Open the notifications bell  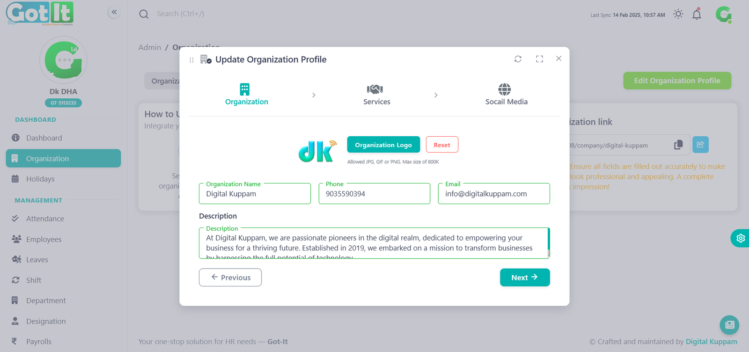click(697, 15)
